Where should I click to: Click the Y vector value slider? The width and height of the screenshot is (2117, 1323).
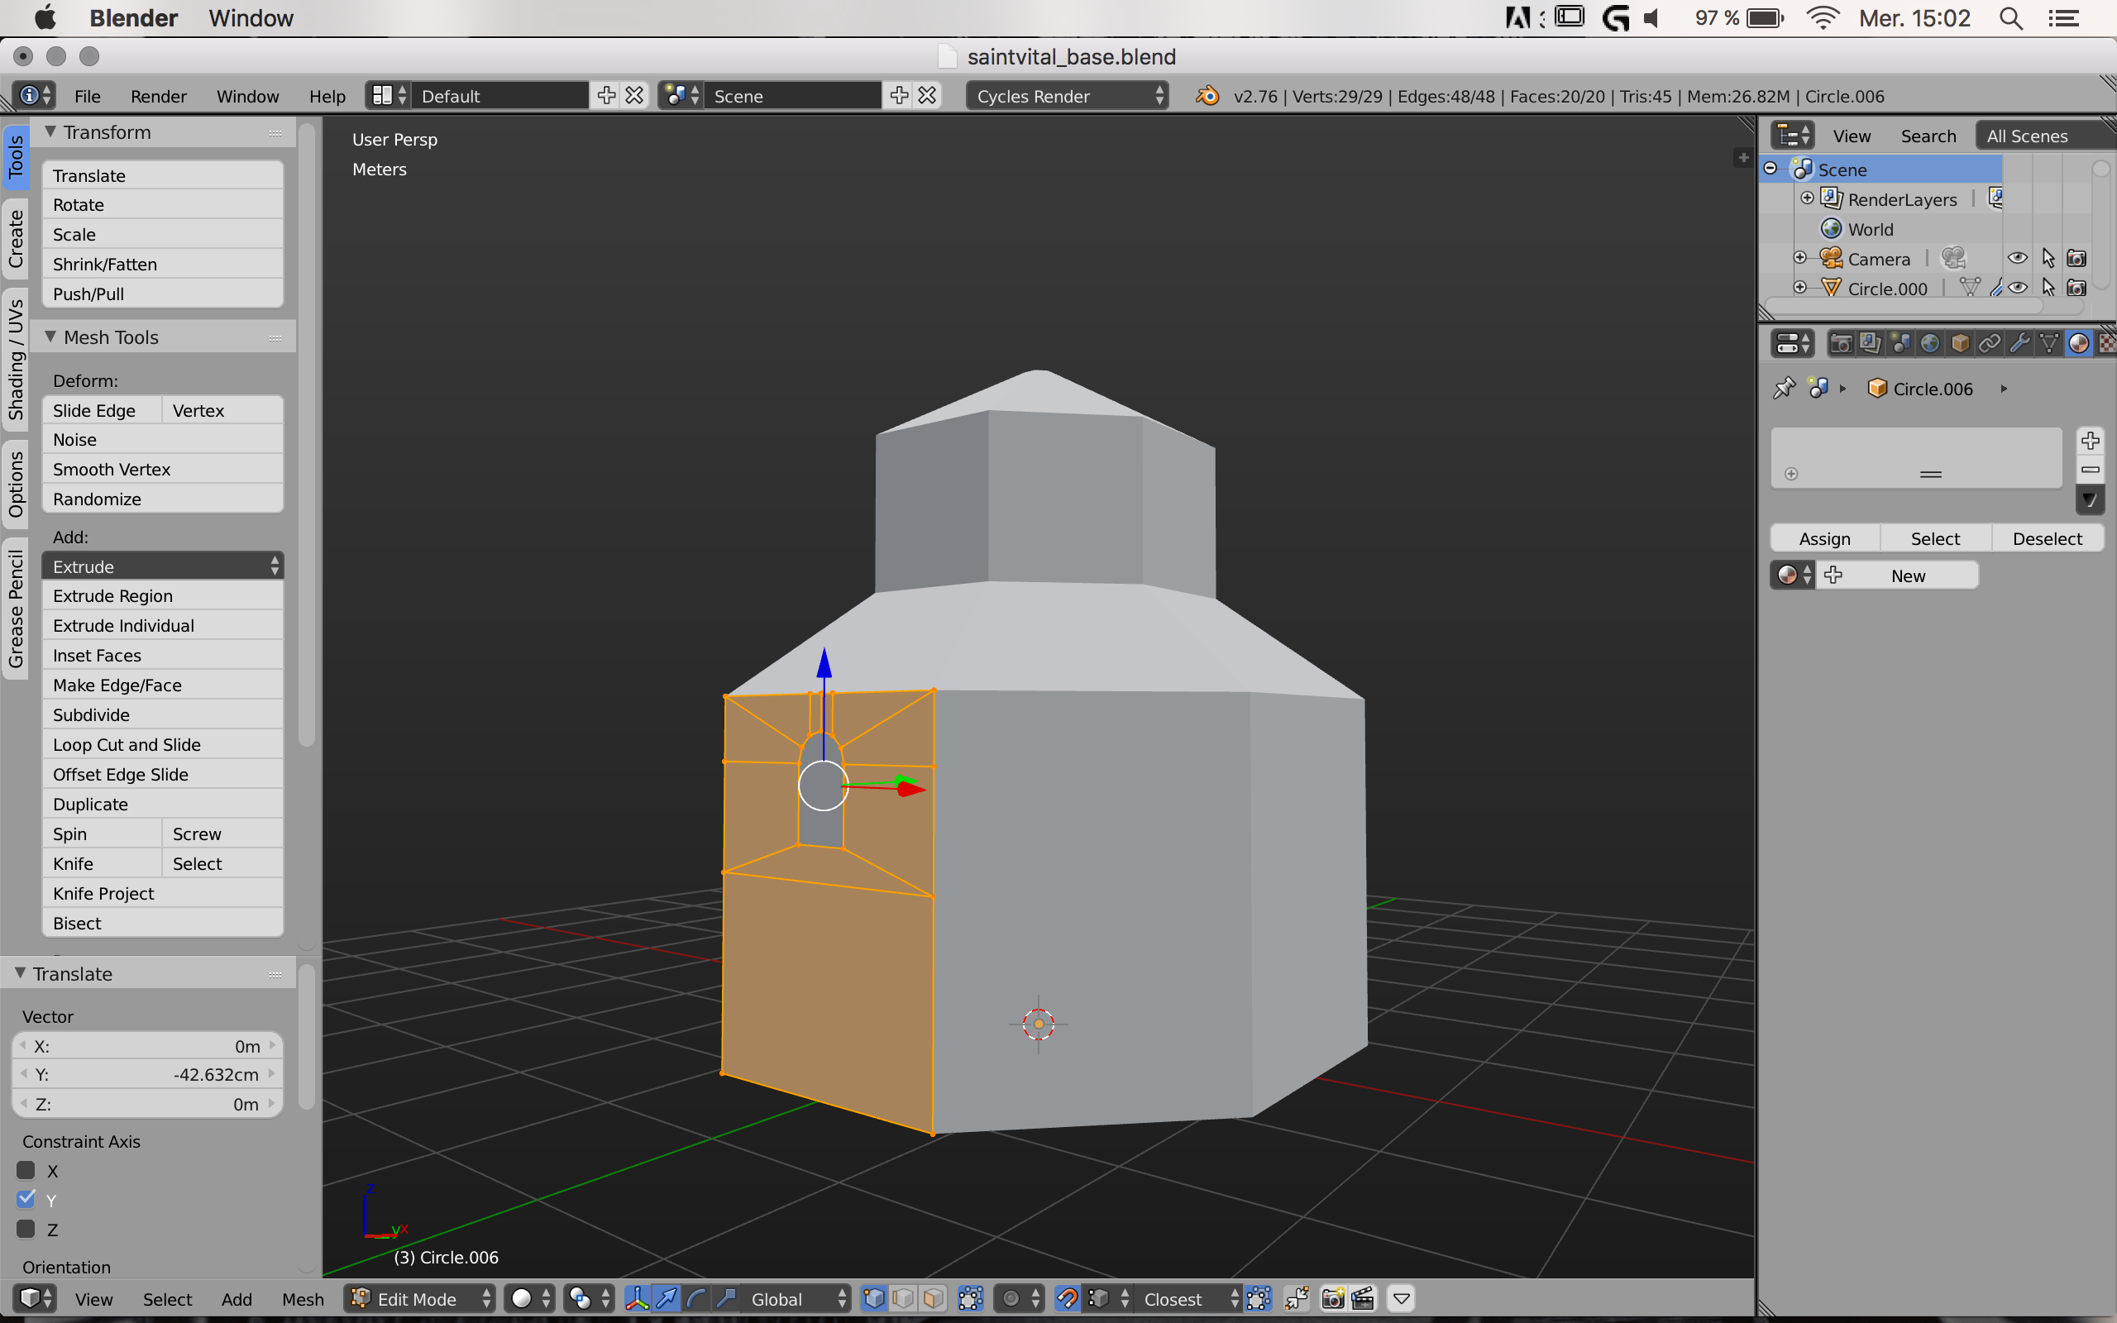point(147,1074)
